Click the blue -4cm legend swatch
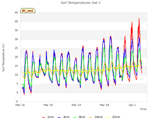This screenshot has height=122, width=162. pos(59,117)
